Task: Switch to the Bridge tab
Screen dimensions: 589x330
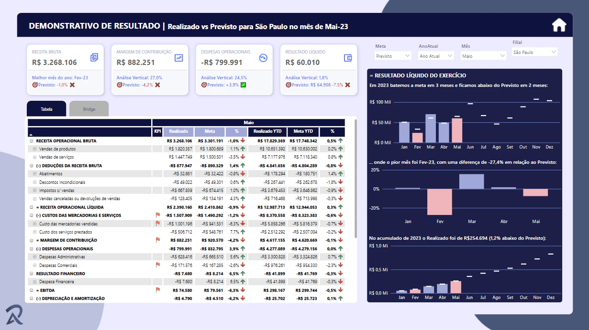Action: click(x=89, y=109)
